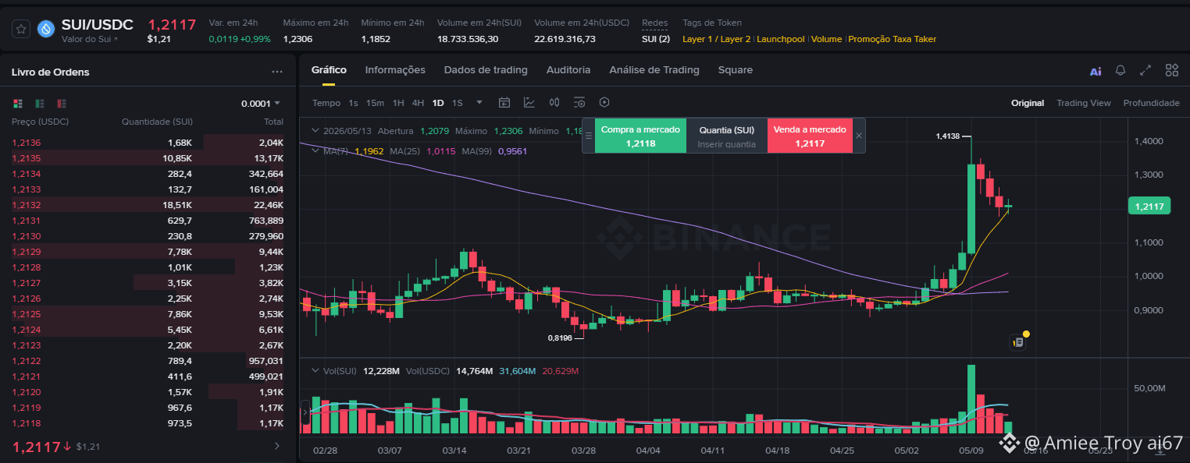Click Venda a mercado sell button

point(809,136)
